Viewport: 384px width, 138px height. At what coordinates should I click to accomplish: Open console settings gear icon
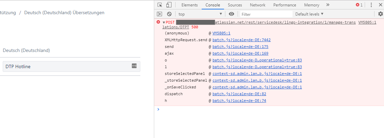[380, 14]
